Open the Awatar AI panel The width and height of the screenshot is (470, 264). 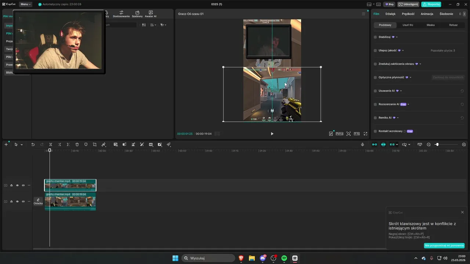[151, 14]
